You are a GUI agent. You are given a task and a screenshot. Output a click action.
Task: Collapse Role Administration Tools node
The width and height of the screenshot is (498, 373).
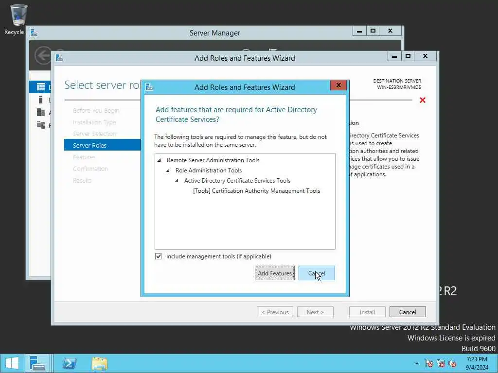[168, 170]
